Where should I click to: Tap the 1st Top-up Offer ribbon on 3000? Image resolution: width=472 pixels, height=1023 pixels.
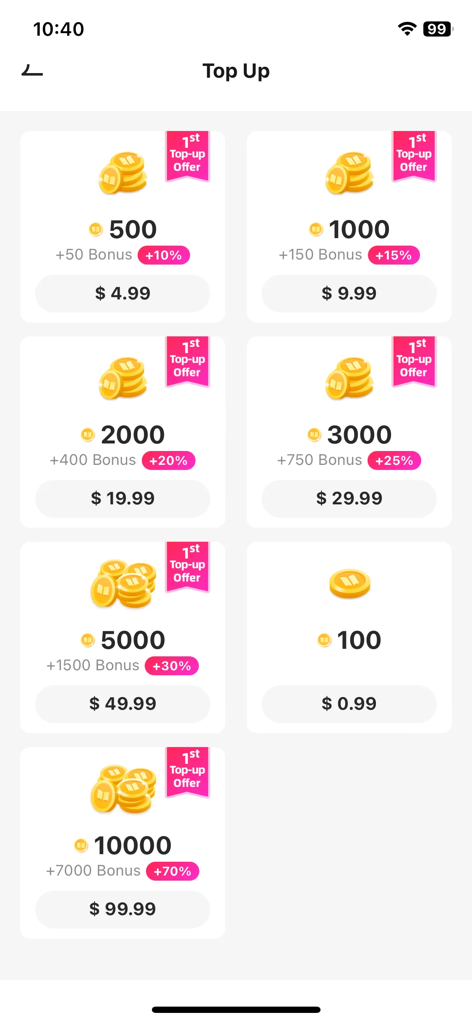[x=414, y=362]
